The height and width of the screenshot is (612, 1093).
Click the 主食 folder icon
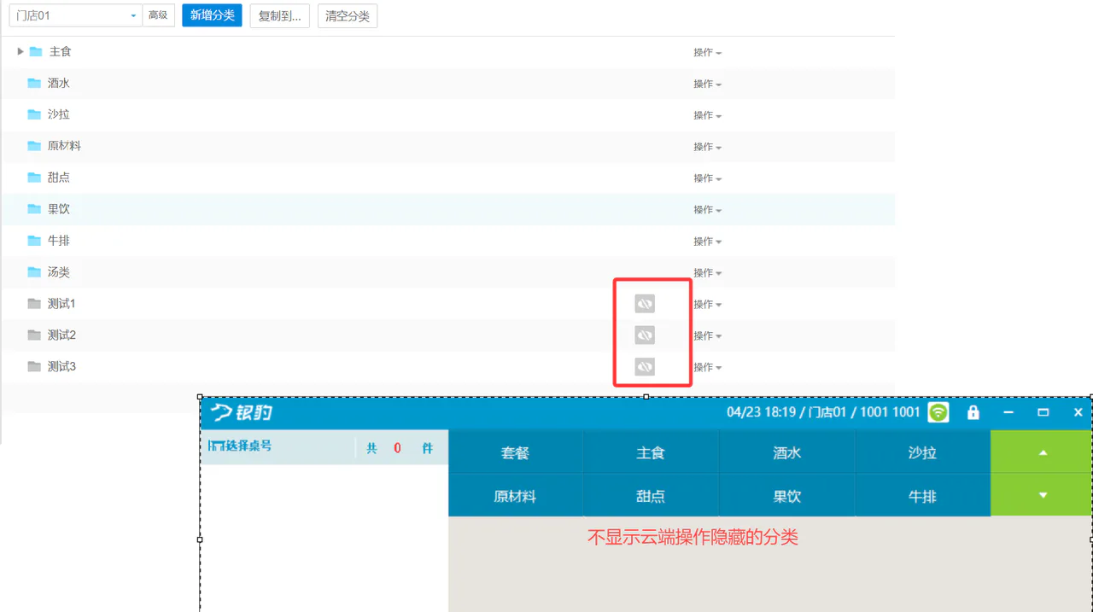[x=36, y=51]
